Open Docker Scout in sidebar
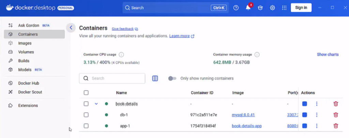The width and height of the screenshot is (349, 138). (34, 92)
